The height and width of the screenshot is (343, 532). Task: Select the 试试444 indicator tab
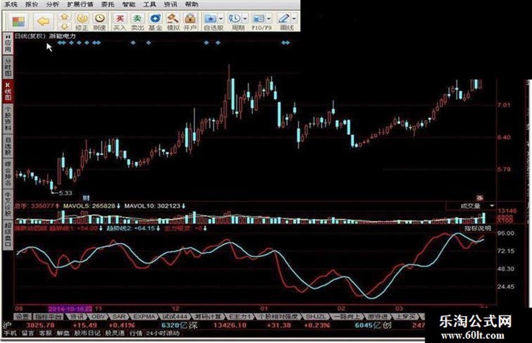(175, 317)
